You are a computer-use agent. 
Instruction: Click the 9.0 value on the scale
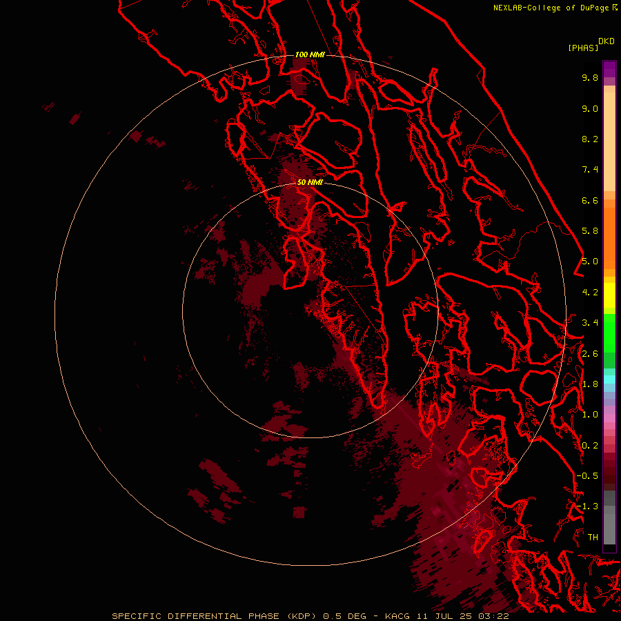[x=590, y=108]
